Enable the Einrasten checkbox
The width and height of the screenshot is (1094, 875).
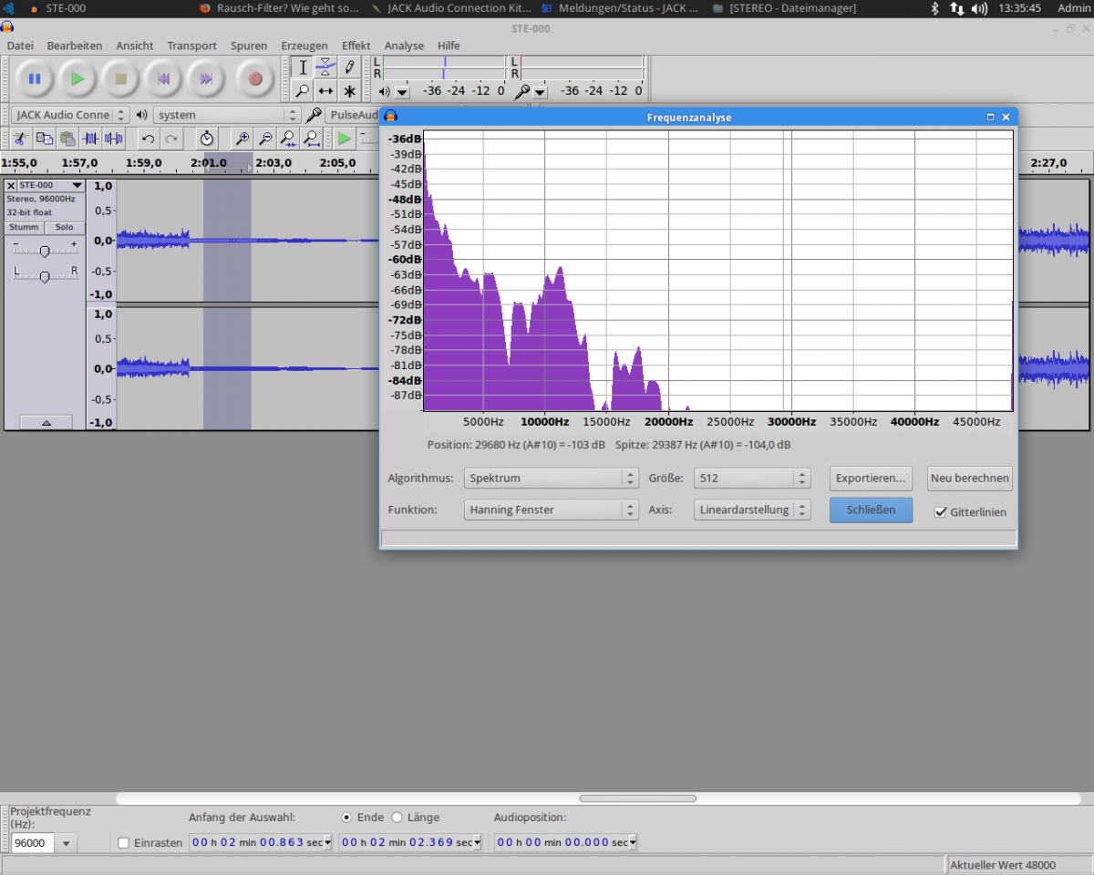pyautogui.click(x=124, y=843)
